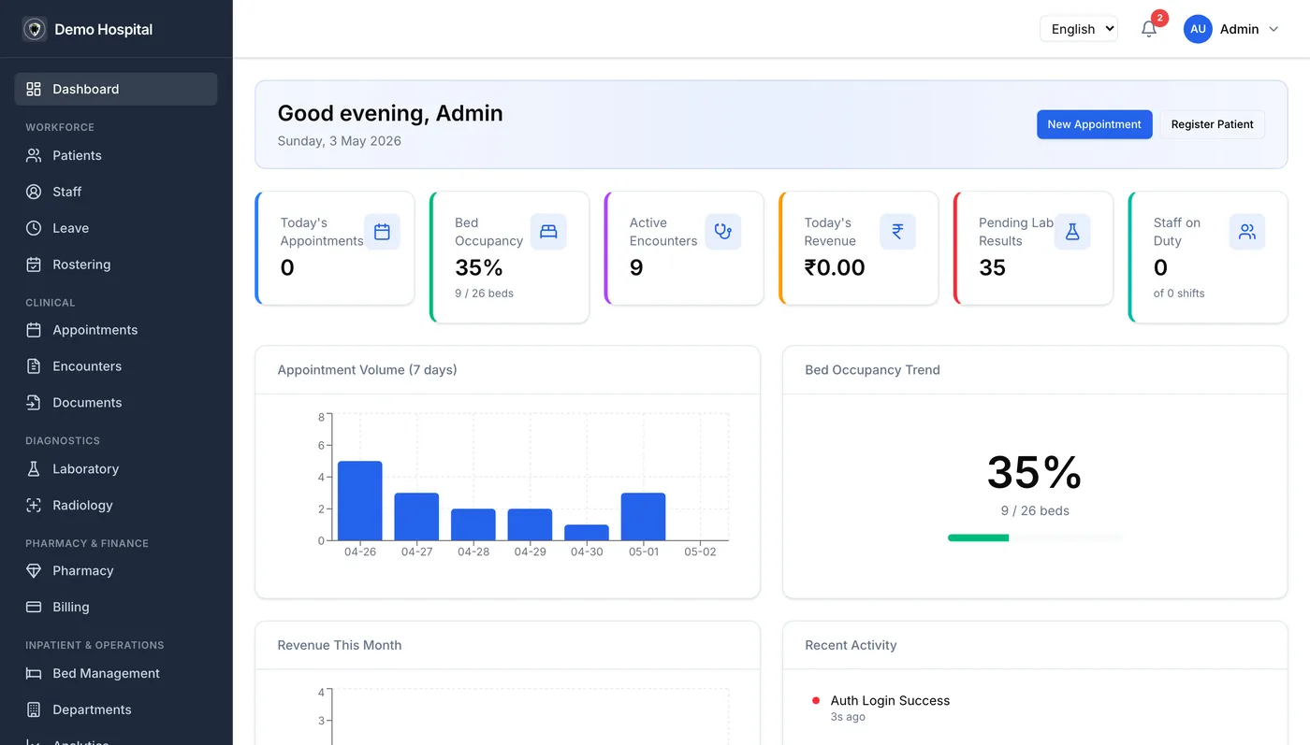
Task: Open Documents in the sidebar
Action: (116, 403)
